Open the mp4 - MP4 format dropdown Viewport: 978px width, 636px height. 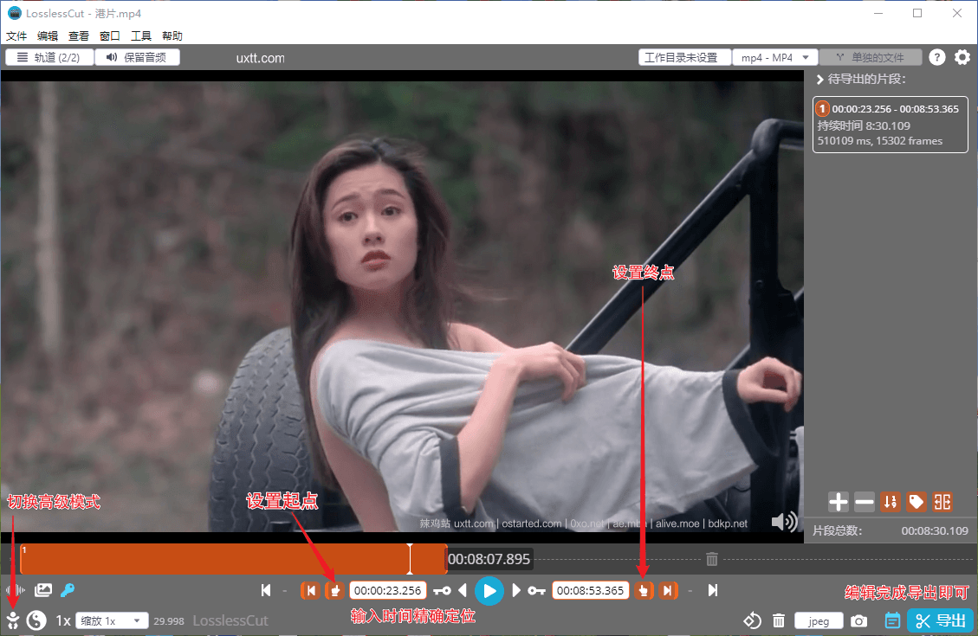775,57
